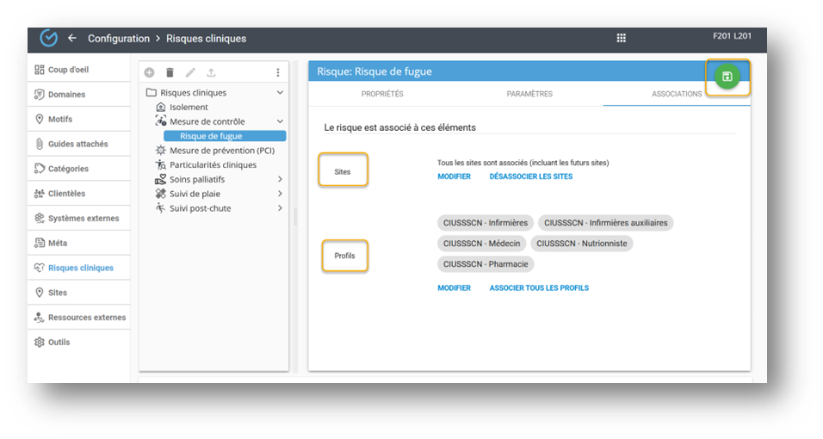
Task: Click the back arrow in the header
Action: coord(72,38)
